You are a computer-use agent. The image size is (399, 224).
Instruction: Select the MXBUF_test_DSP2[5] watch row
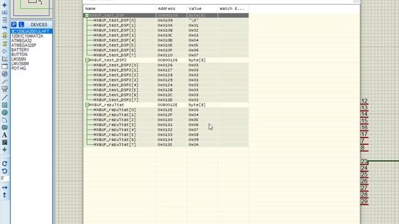click(166, 90)
